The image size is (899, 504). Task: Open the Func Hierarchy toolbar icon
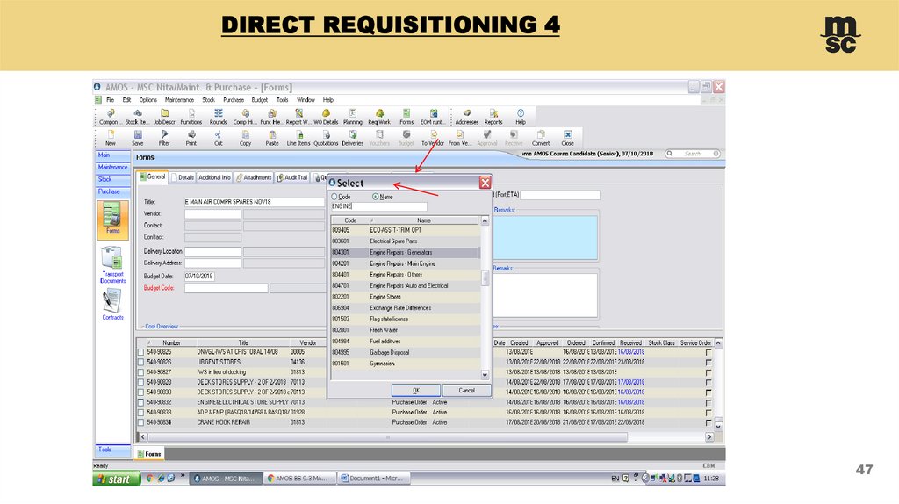[x=272, y=117]
